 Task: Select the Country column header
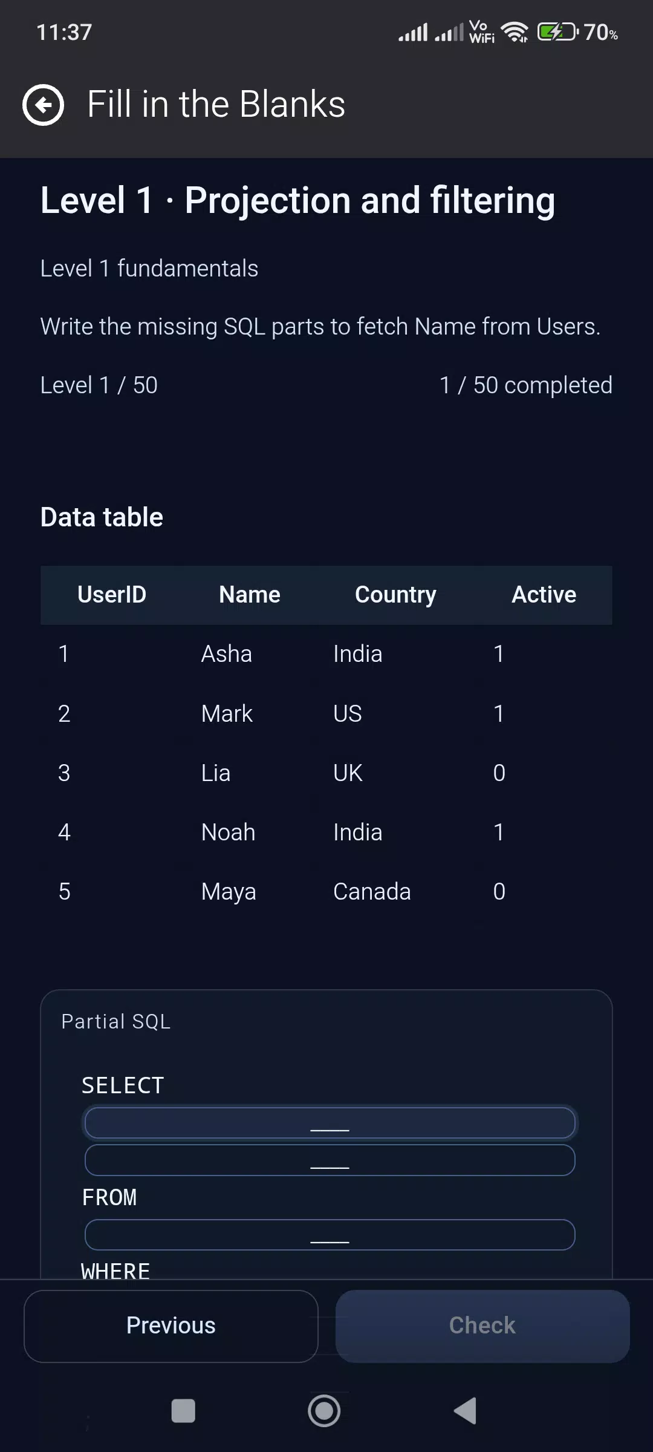[x=395, y=595]
